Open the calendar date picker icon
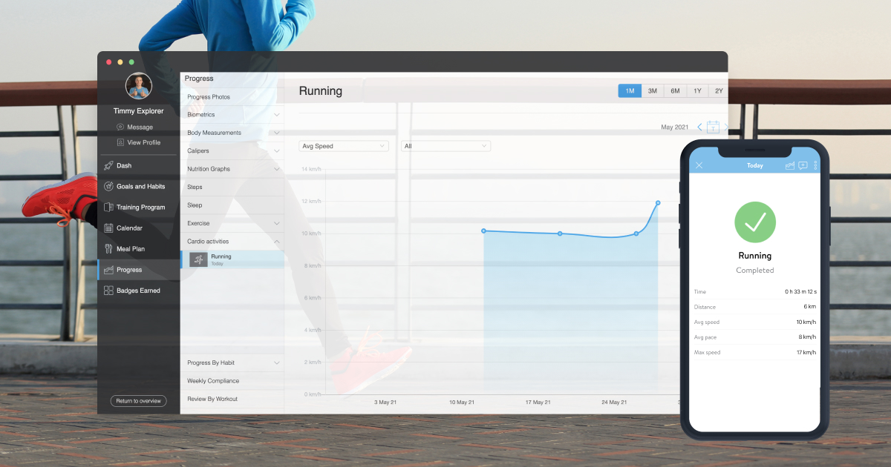The width and height of the screenshot is (891, 467). tap(713, 127)
